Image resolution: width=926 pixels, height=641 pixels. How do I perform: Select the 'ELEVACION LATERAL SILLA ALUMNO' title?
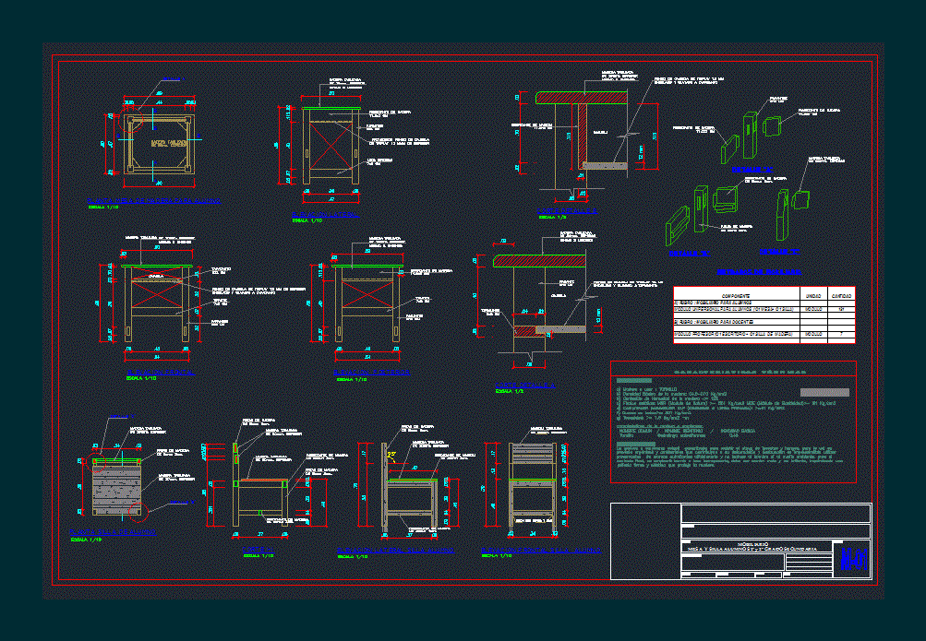(396, 550)
